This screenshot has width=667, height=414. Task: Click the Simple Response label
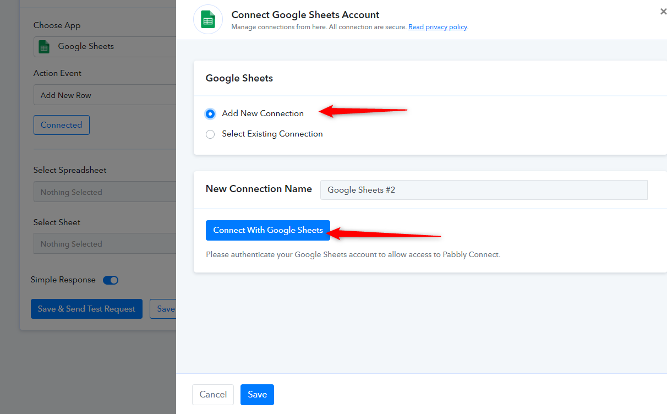tap(63, 280)
